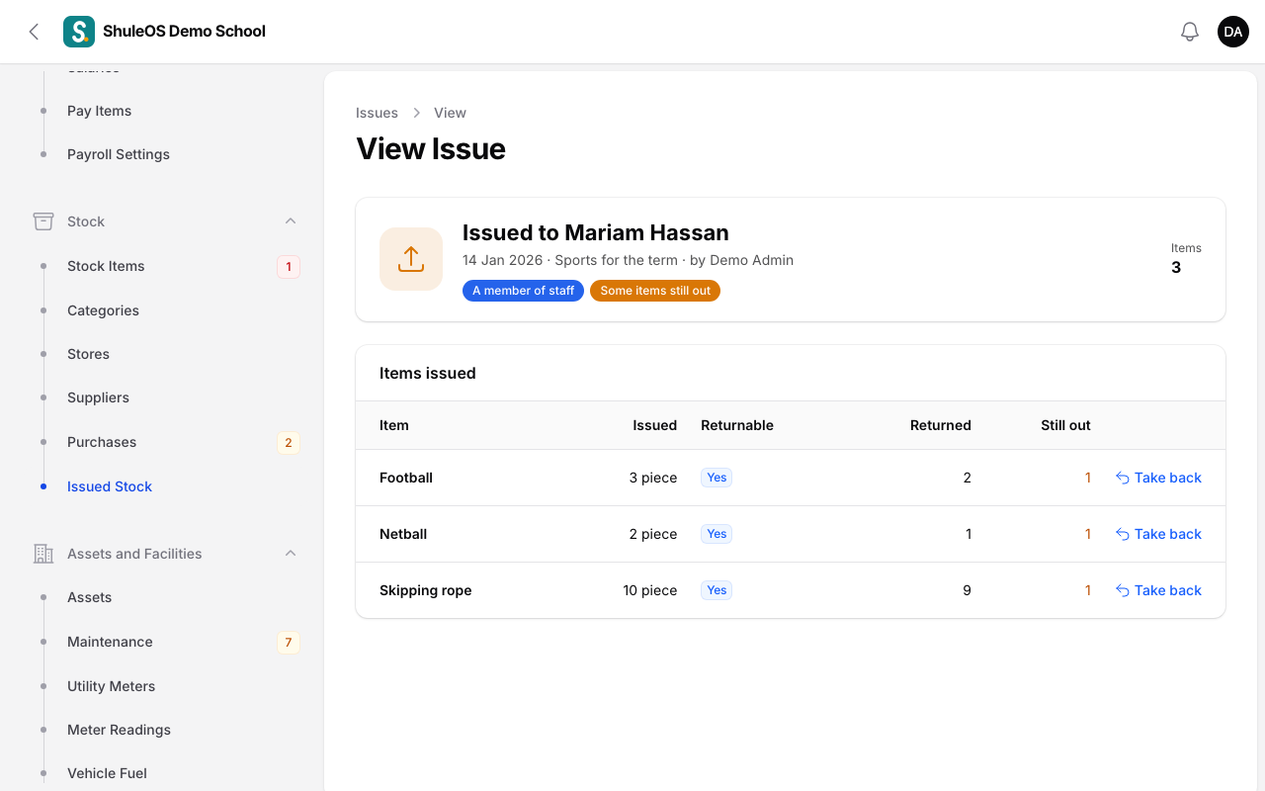Open the Suppliers page
The image size is (1265, 791).
pos(98,397)
